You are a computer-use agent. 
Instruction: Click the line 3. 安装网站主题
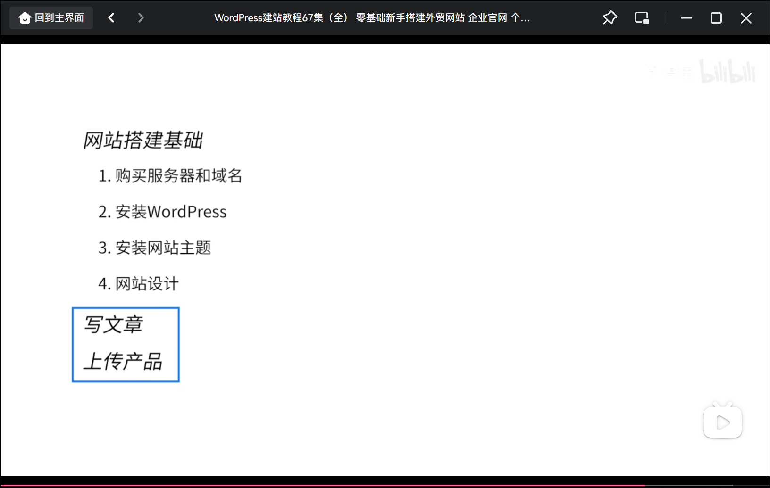click(154, 248)
